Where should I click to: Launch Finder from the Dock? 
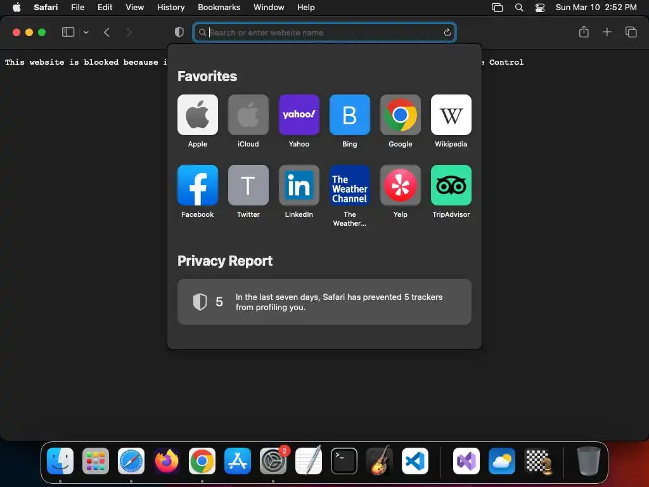click(60, 461)
